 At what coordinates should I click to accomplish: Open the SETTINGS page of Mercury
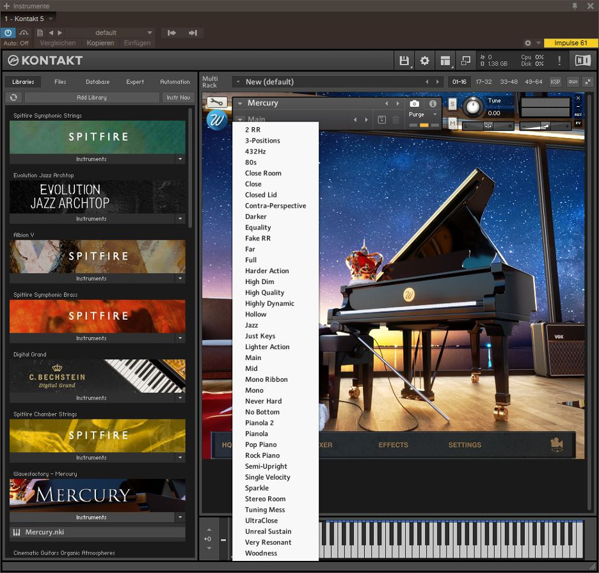click(465, 444)
